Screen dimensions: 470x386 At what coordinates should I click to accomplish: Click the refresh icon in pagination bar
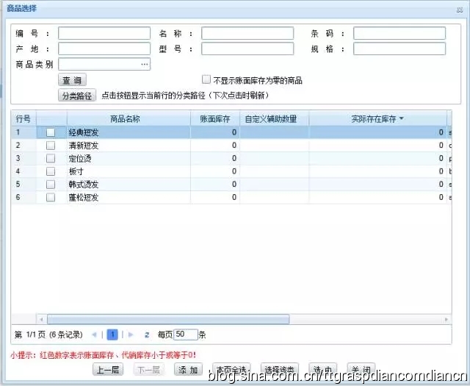pyautogui.click(x=147, y=335)
